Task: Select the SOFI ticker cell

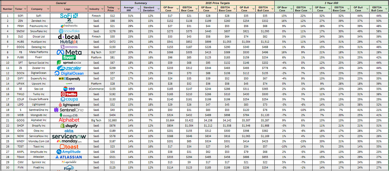Action: (21, 16)
